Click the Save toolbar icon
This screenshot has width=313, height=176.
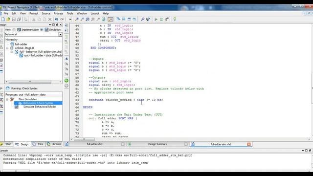tap(14, 20)
